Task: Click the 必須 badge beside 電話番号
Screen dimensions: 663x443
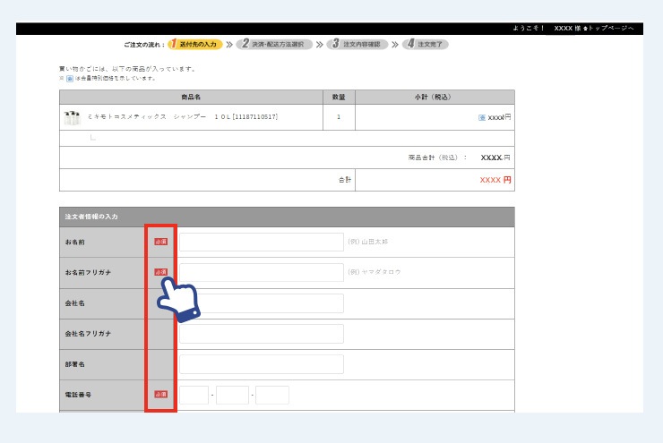Action: click(x=161, y=395)
